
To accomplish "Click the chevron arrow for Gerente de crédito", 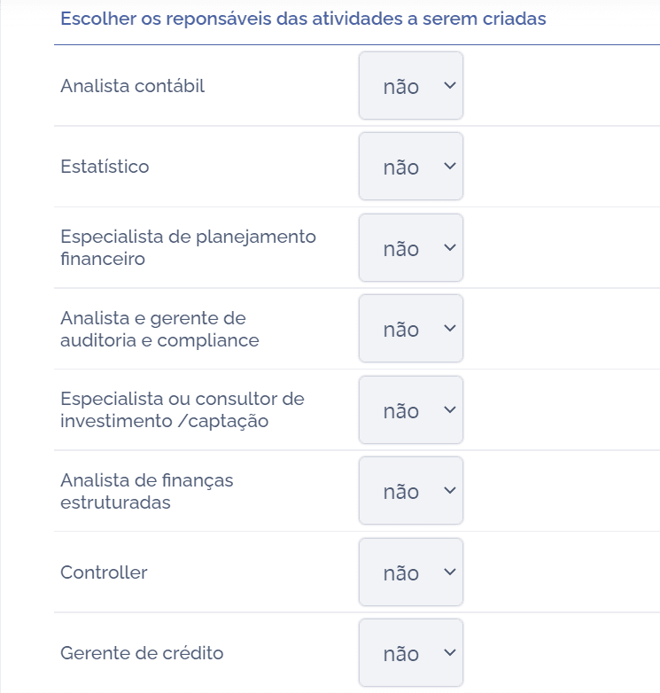I will pyautogui.click(x=448, y=653).
